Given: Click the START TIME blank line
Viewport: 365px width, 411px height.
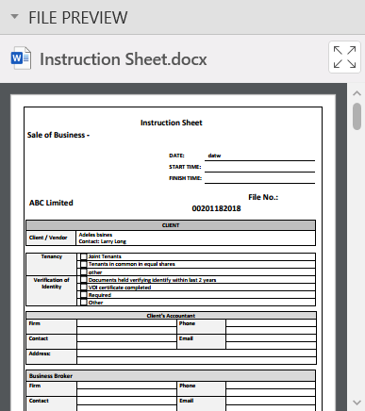Looking at the screenshot, I should tap(259, 167).
